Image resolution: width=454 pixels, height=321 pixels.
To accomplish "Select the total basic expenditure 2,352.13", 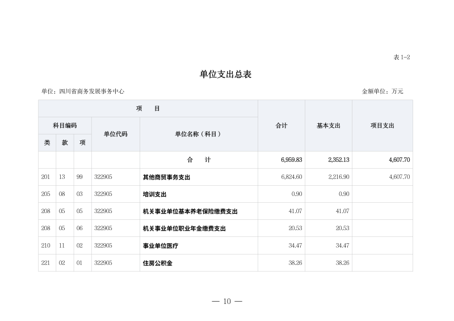I will (x=338, y=160).
